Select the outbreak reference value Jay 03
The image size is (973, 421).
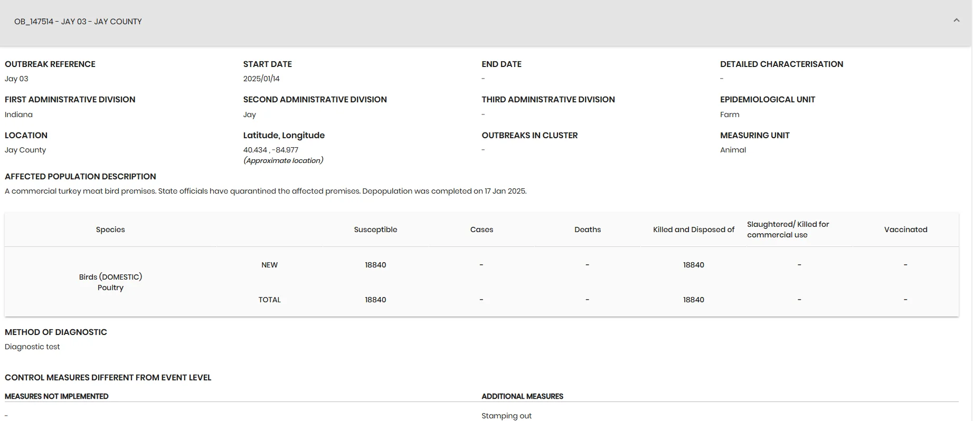point(16,79)
